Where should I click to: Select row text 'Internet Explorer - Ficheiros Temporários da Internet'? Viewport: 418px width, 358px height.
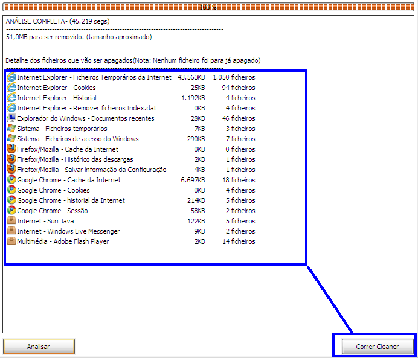coord(94,77)
